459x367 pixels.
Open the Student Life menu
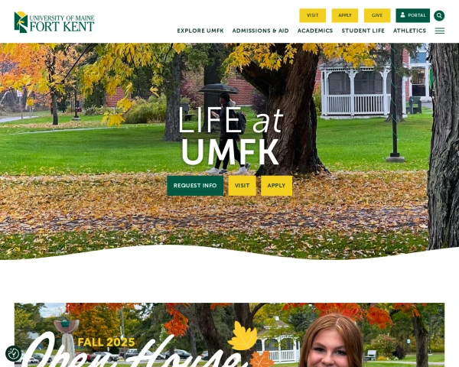point(363,31)
